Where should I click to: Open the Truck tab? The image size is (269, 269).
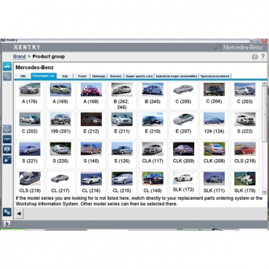(x=82, y=76)
